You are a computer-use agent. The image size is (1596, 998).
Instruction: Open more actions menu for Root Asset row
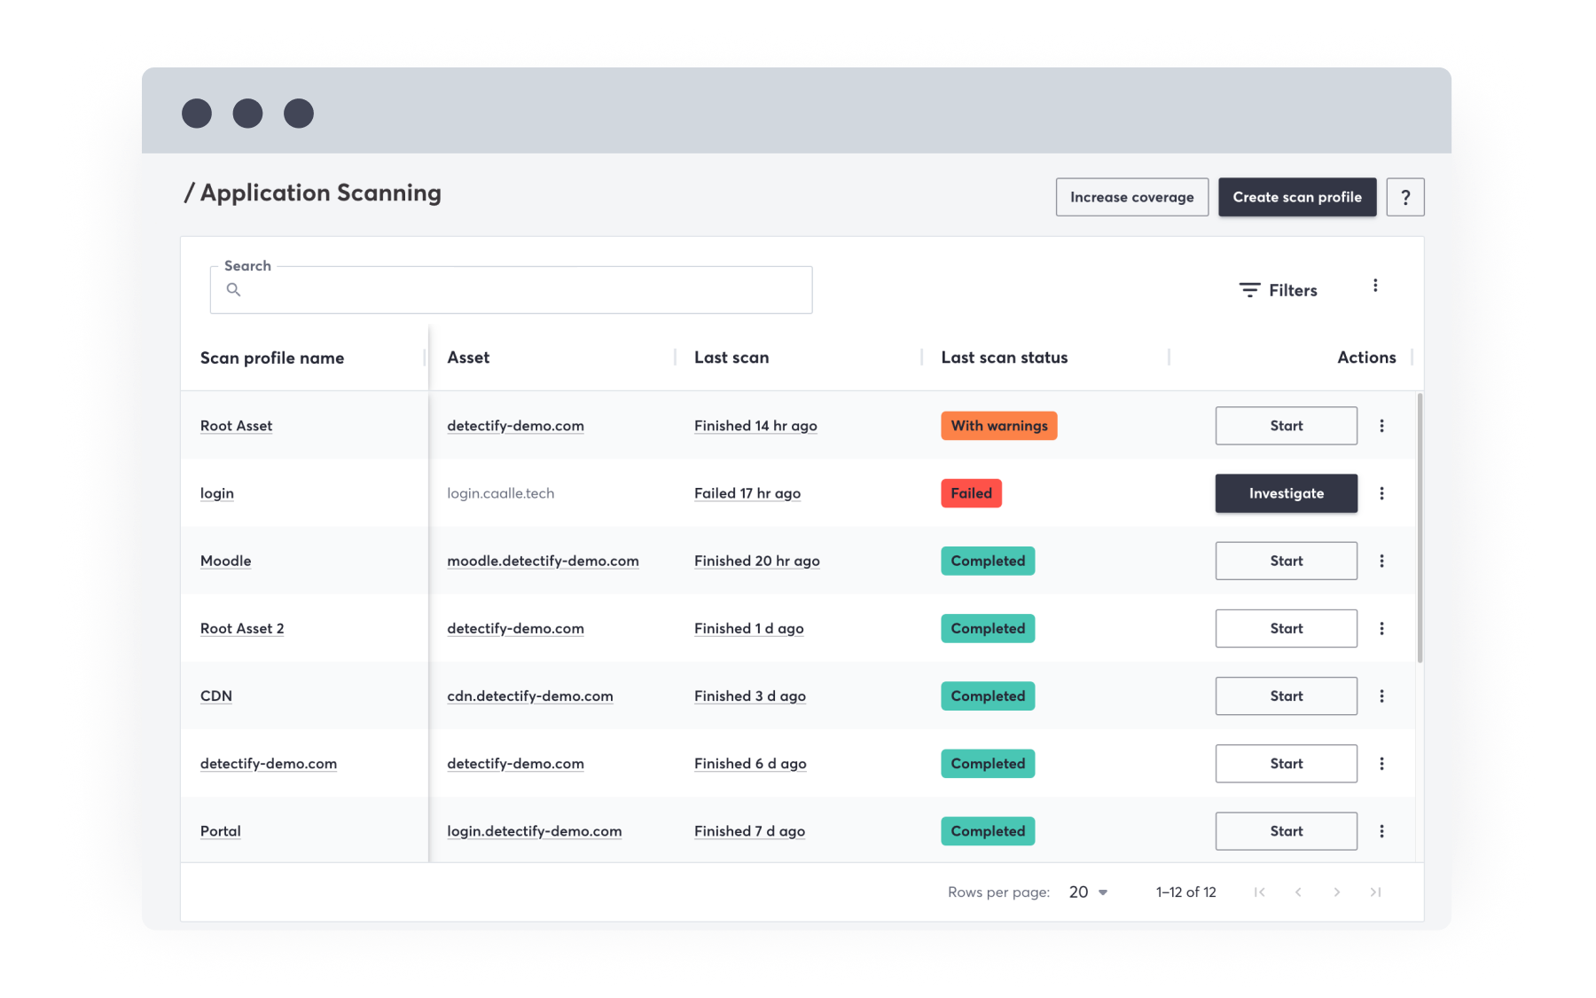click(1381, 426)
